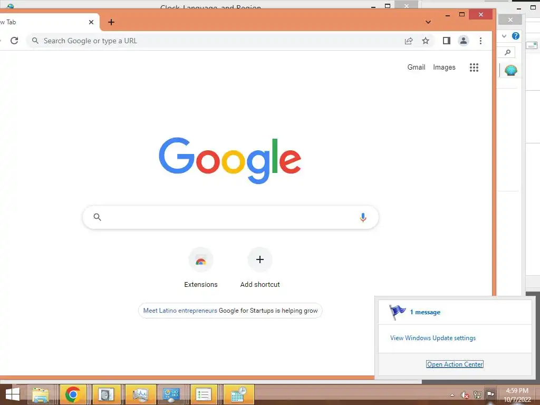Open View Windows Update settings

(x=433, y=338)
